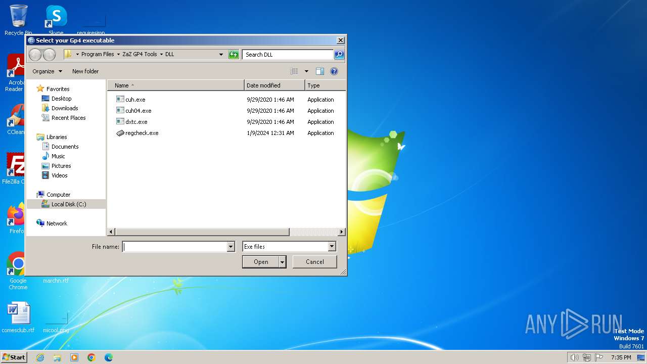647x364 pixels.
Task: Click the Search DLL box
Action: pos(288,55)
